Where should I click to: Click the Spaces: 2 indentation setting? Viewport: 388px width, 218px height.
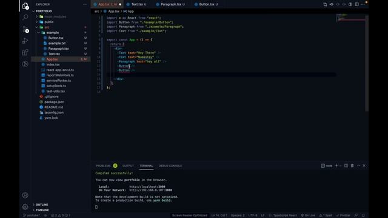(x=238, y=216)
